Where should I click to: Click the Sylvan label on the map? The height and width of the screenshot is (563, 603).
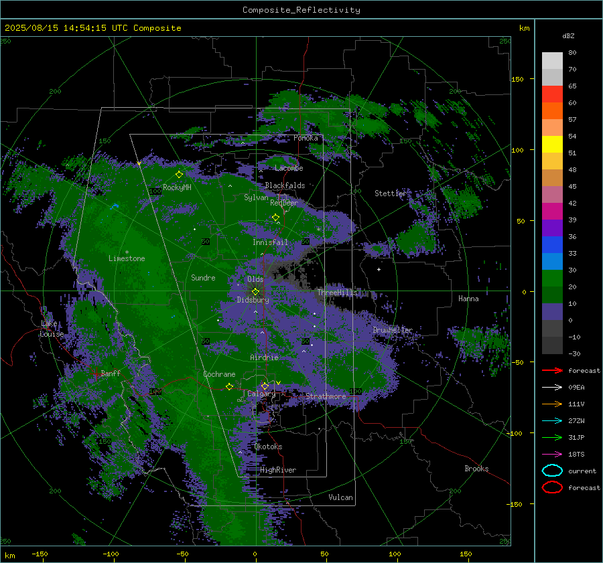[256, 197]
